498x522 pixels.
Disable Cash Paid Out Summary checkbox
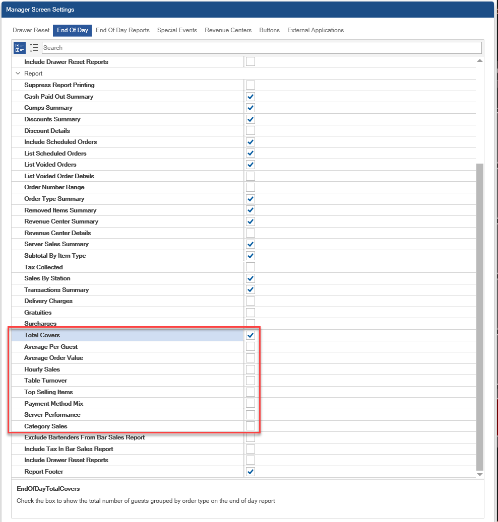(x=251, y=97)
